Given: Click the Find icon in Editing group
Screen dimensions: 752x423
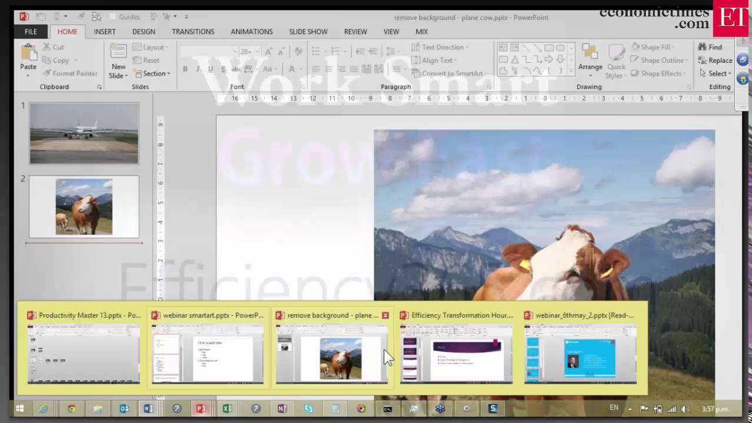Looking at the screenshot, I should [x=710, y=47].
